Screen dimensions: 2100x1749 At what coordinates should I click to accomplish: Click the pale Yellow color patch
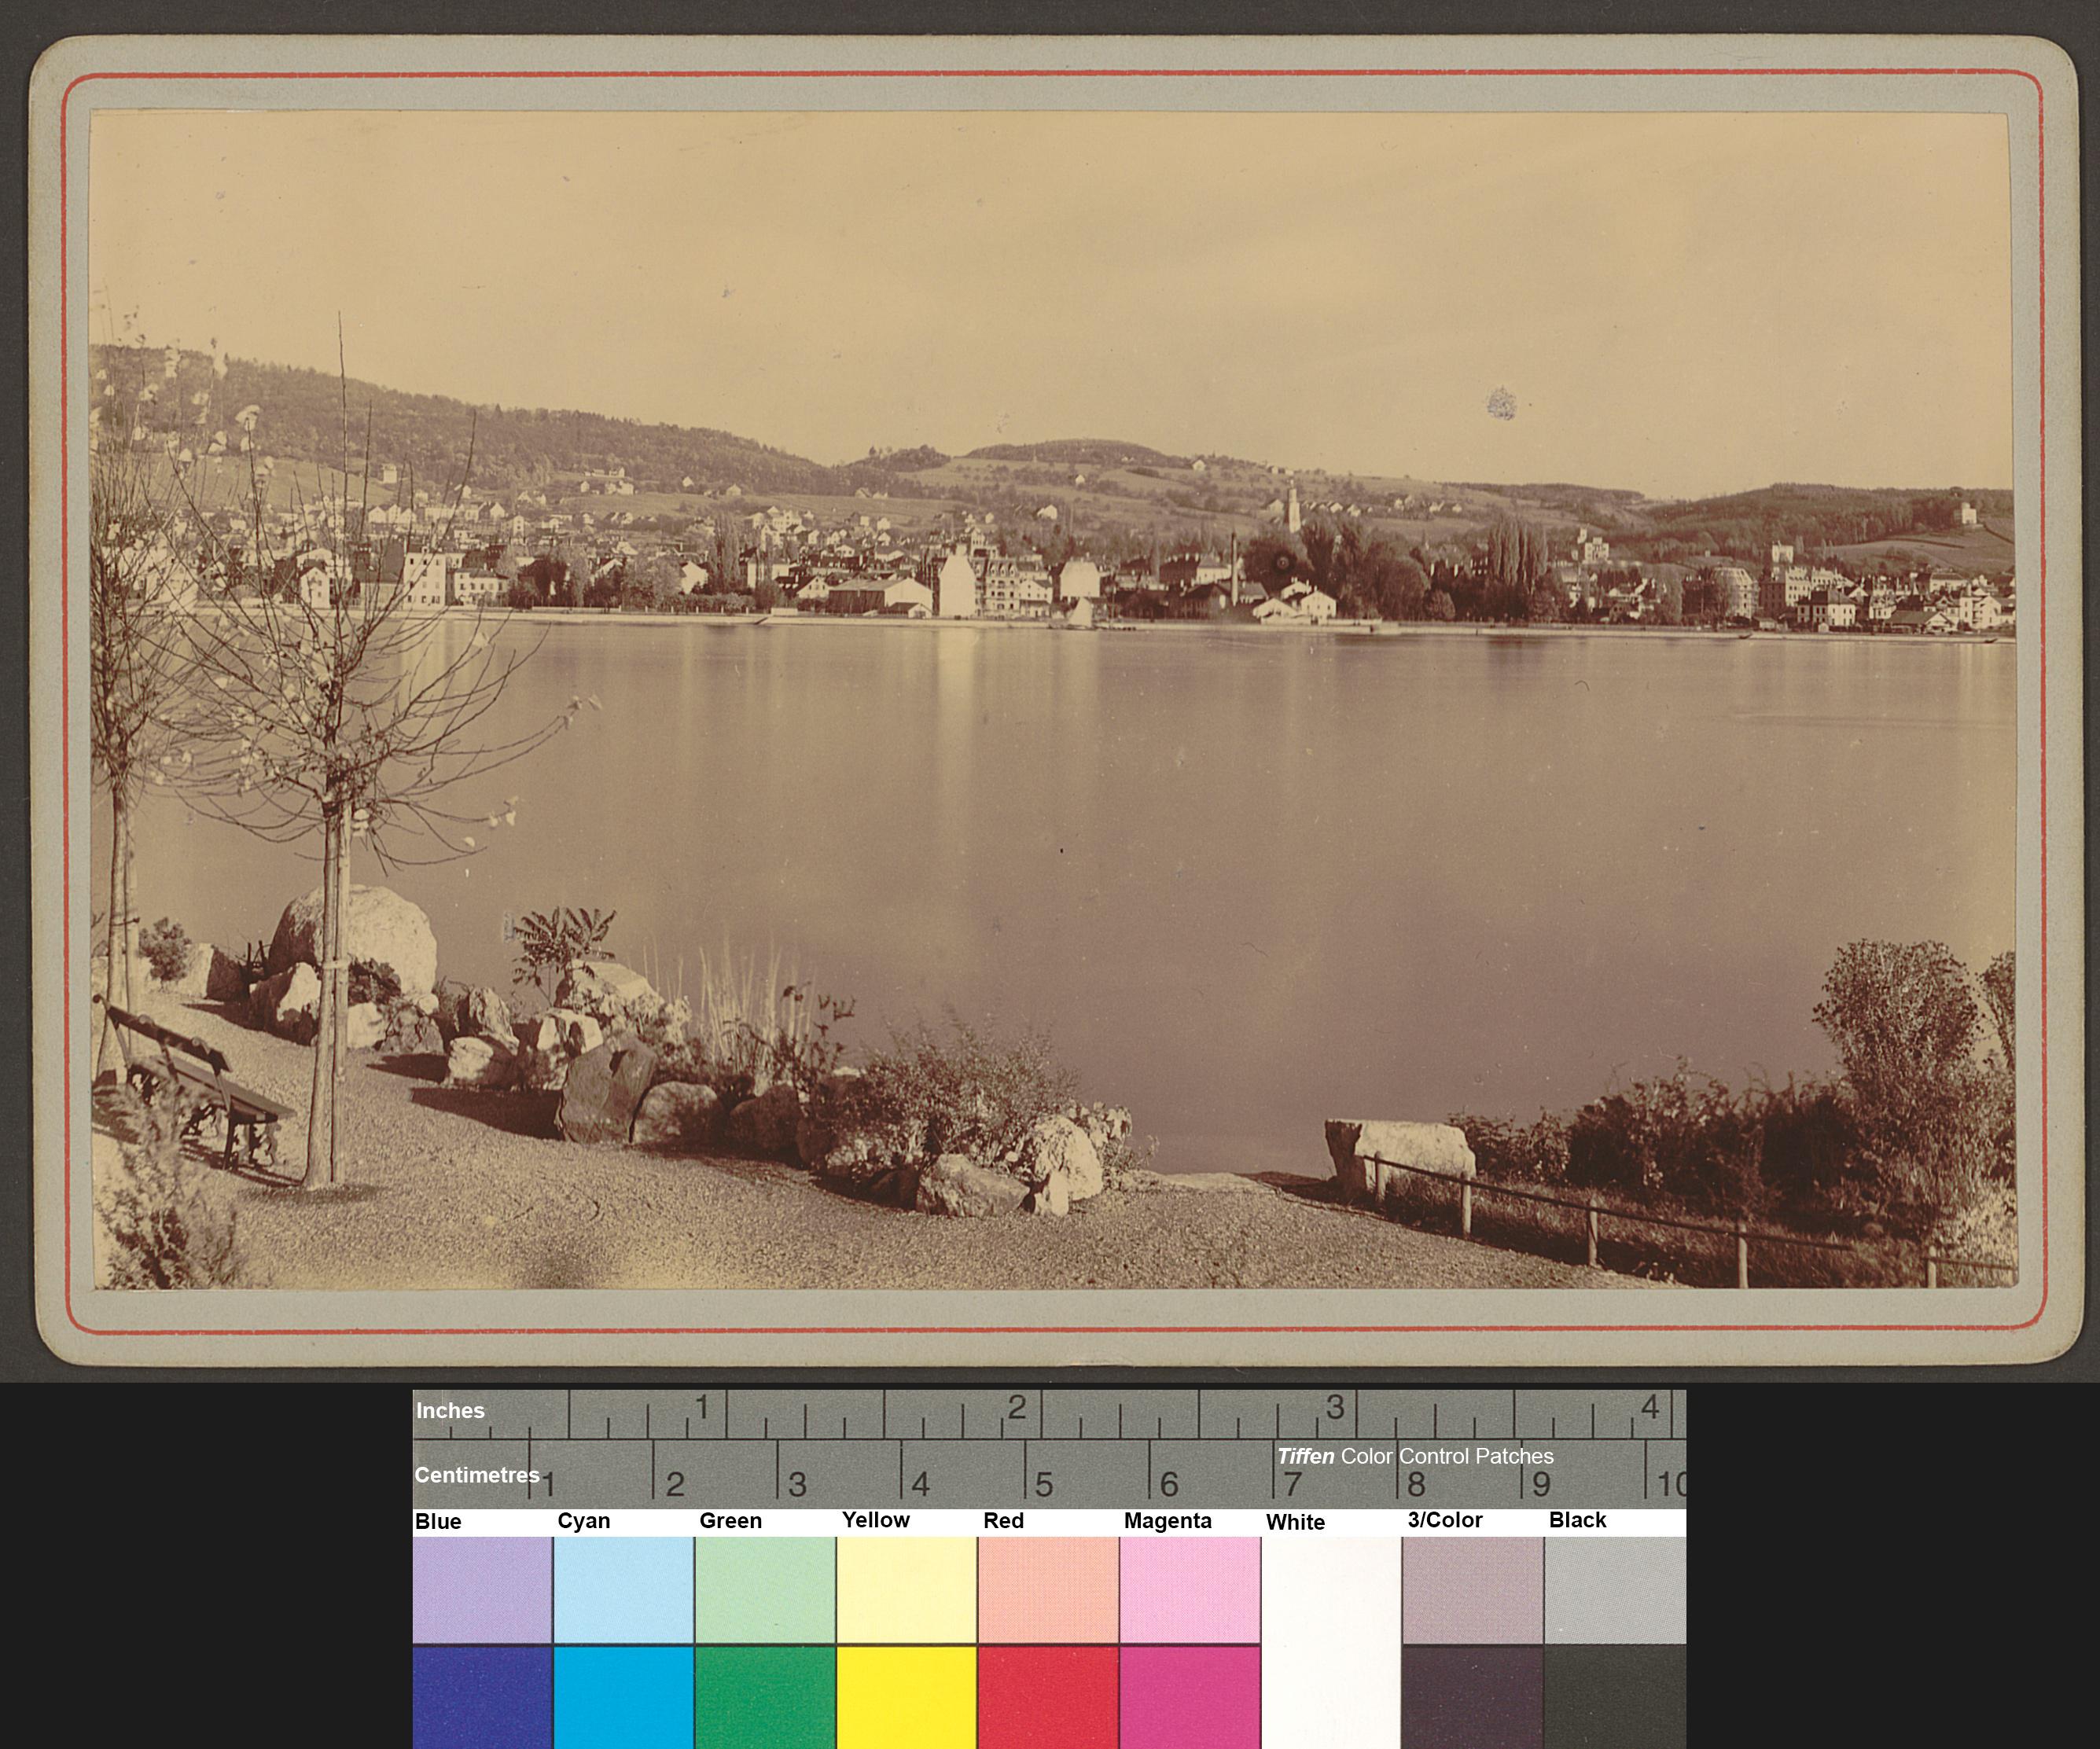point(906,1589)
